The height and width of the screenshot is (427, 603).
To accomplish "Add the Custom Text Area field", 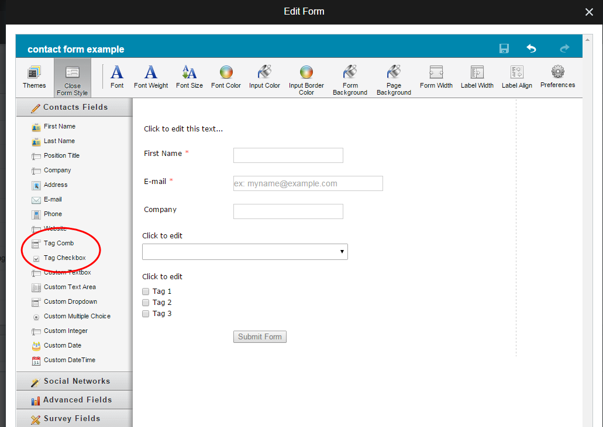I will pyautogui.click(x=63, y=287).
